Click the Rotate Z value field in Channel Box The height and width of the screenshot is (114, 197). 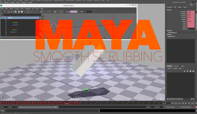(191, 21)
